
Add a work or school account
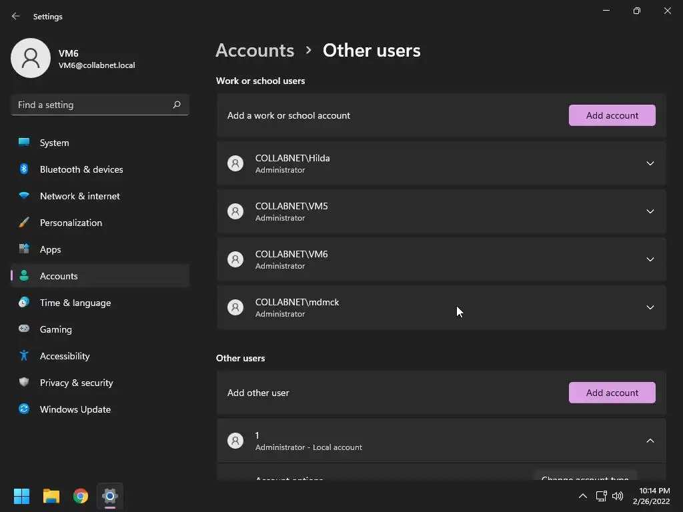(612, 115)
